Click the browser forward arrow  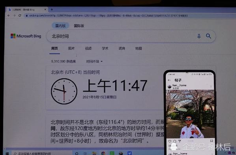tap(14, 15)
